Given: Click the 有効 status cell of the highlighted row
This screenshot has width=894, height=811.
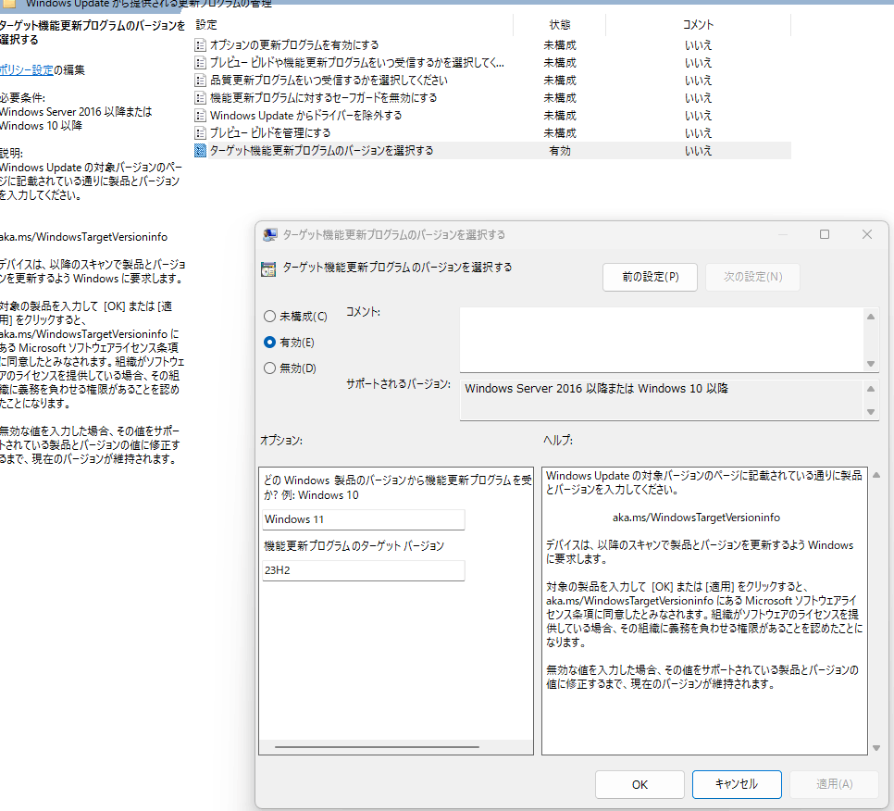Looking at the screenshot, I should point(559,151).
